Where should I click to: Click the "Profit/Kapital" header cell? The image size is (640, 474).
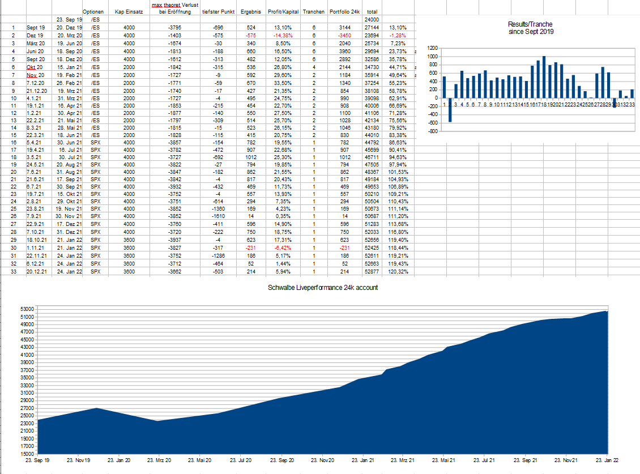click(x=283, y=11)
